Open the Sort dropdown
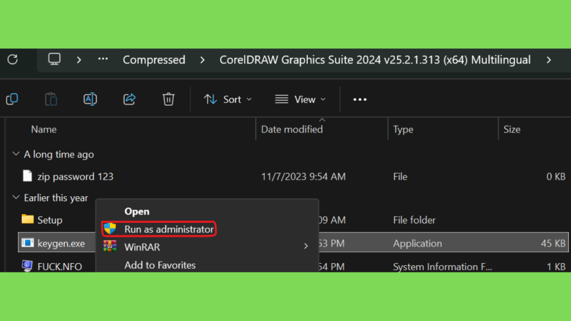Image resolution: width=571 pixels, height=321 pixels. tap(228, 99)
